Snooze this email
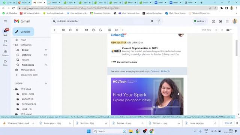 [93, 30]
